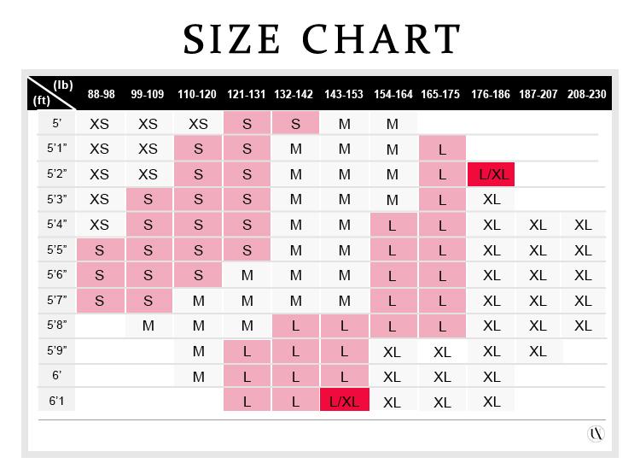Click the brand logo icon at bottom right
Screen dimensions: 640x475
pos(596,433)
